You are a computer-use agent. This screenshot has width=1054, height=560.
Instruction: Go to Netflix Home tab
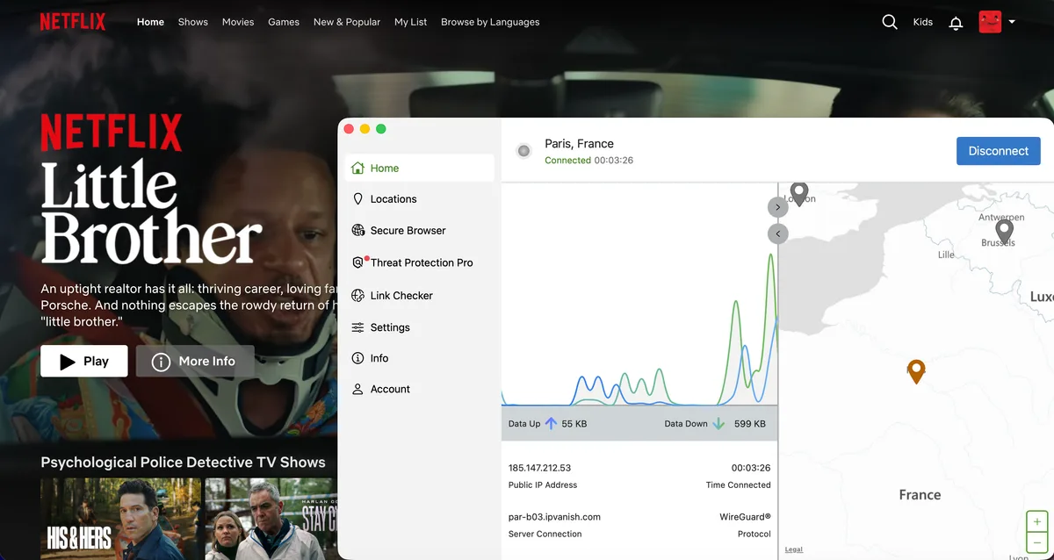point(150,22)
